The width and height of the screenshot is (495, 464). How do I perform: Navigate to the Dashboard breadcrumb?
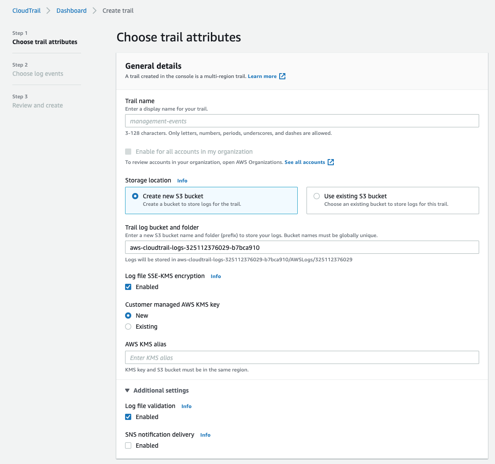(71, 10)
